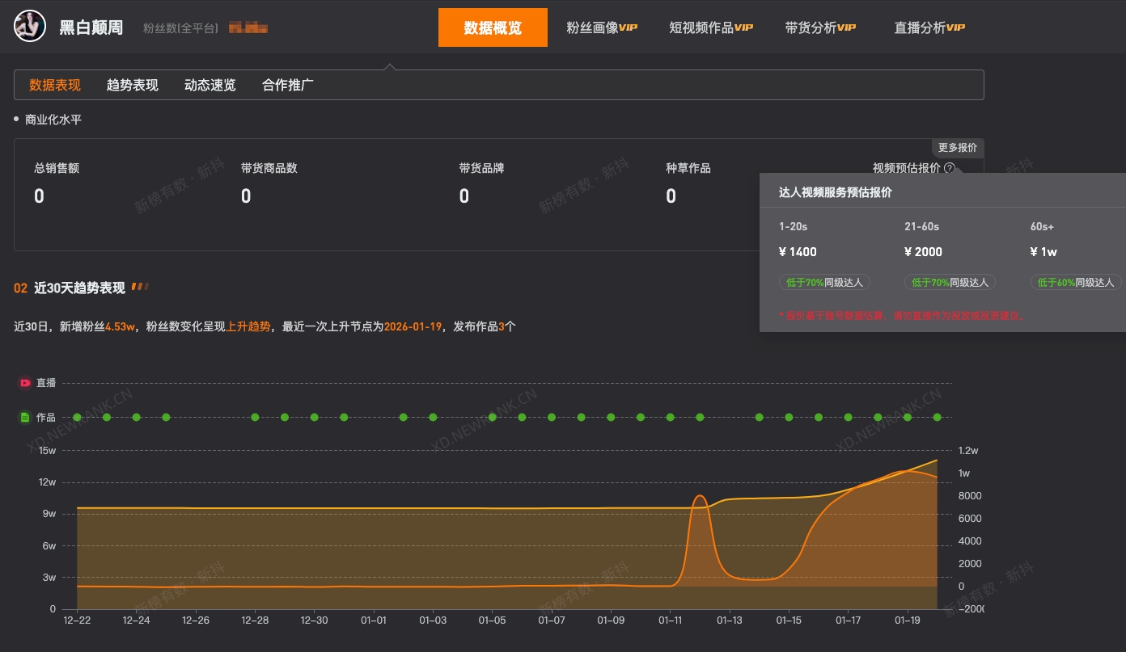Click the 低于60%同级达人 tag under 60s+
The height and width of the screenshot is (652, 1126).
pyautogui.click(x=1075, y=283)
